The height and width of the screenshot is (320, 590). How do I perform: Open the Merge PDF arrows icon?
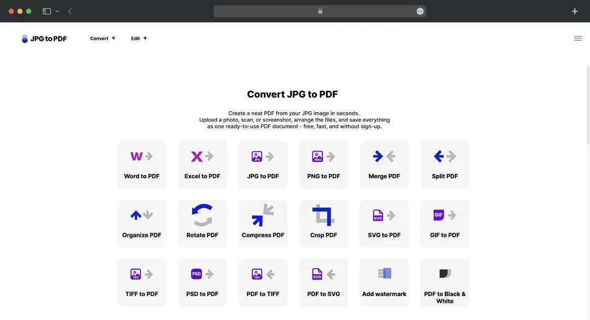tap(384, 156)
